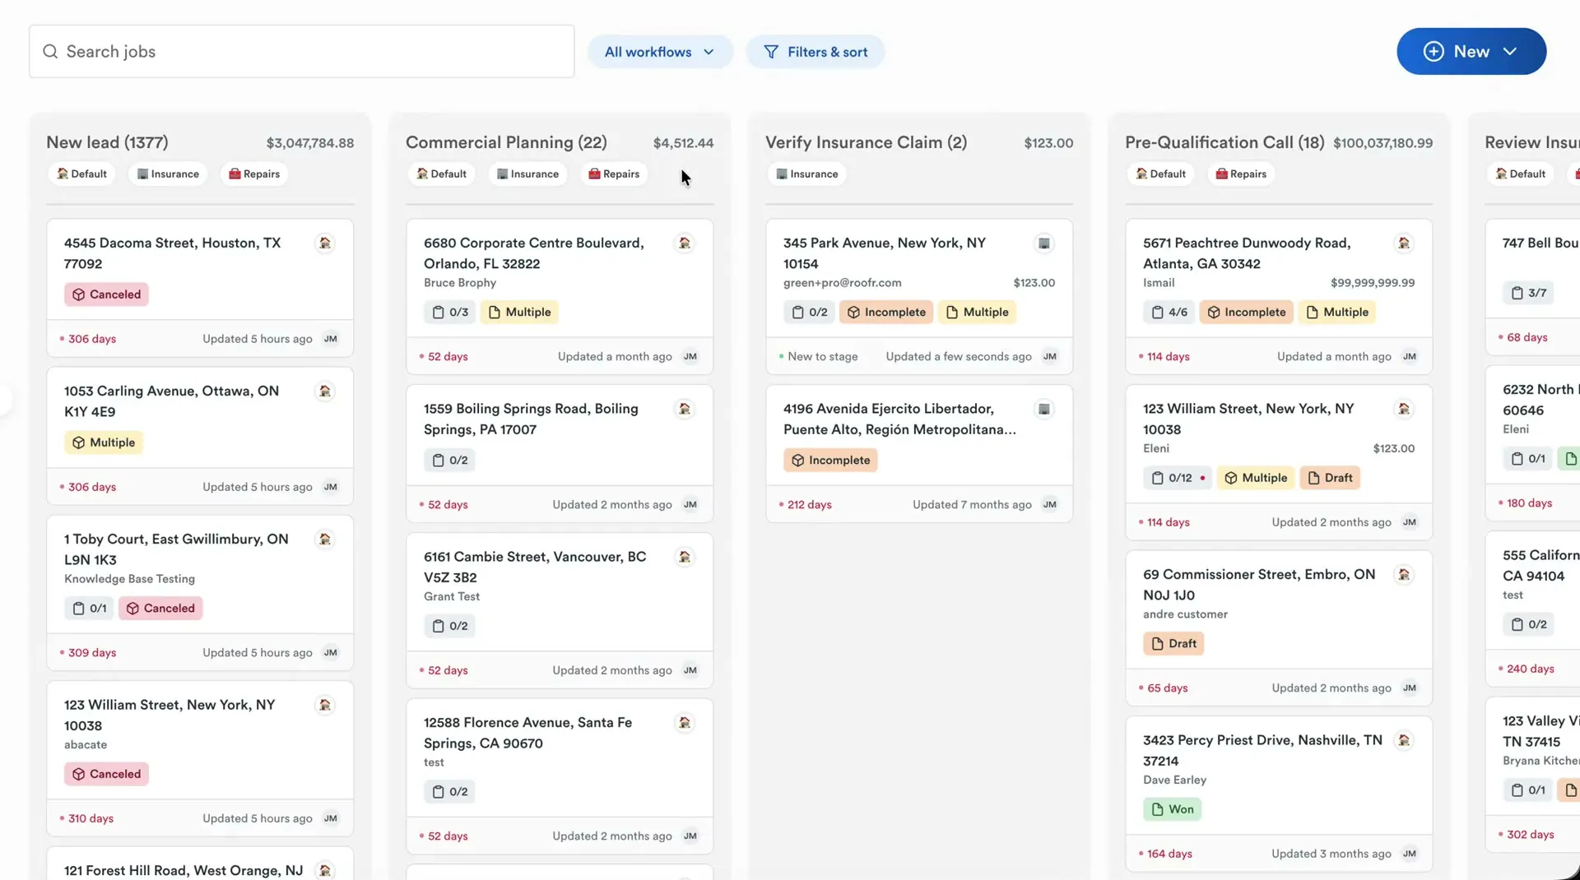Viewport: 1580px width, 880px height.
Task: Click workflow icon on 69 Commissioner Street card
Action: (1404, 575)
